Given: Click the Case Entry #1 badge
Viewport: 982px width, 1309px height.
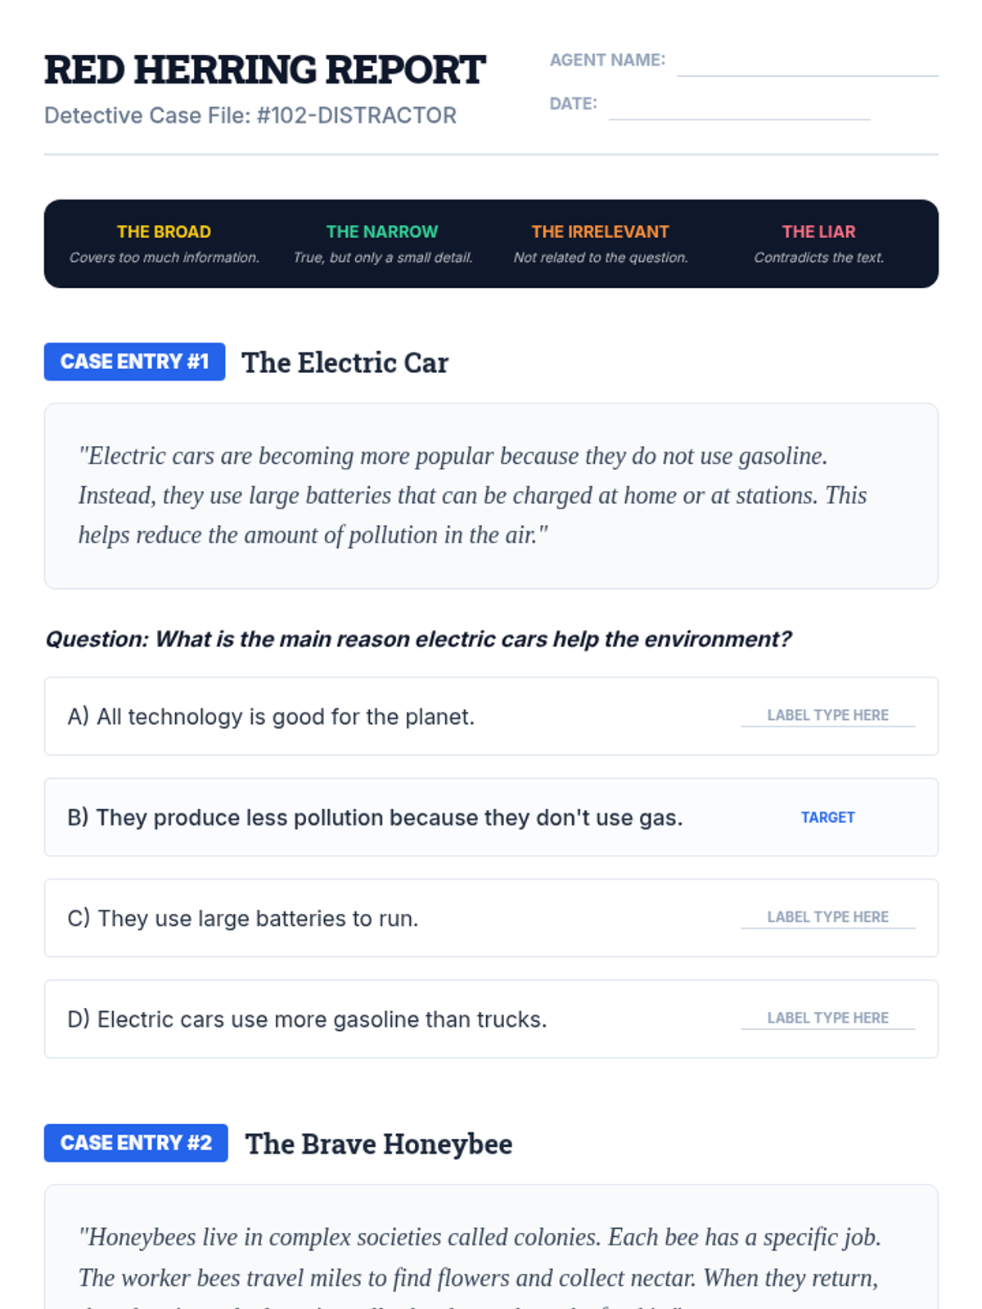Looking at the screenshot, I should click(135, 362).
